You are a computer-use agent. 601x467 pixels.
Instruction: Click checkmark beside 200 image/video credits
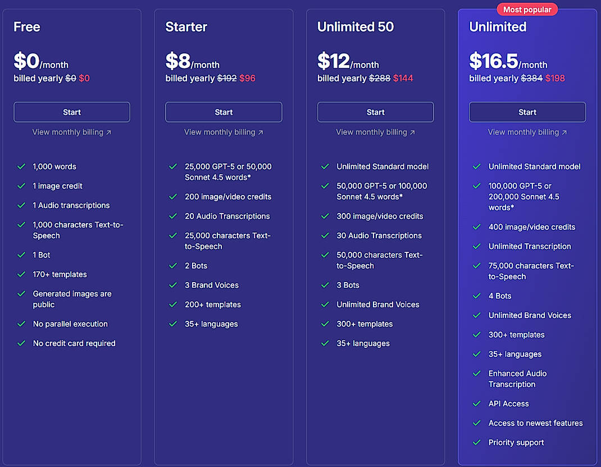point(173,197)
